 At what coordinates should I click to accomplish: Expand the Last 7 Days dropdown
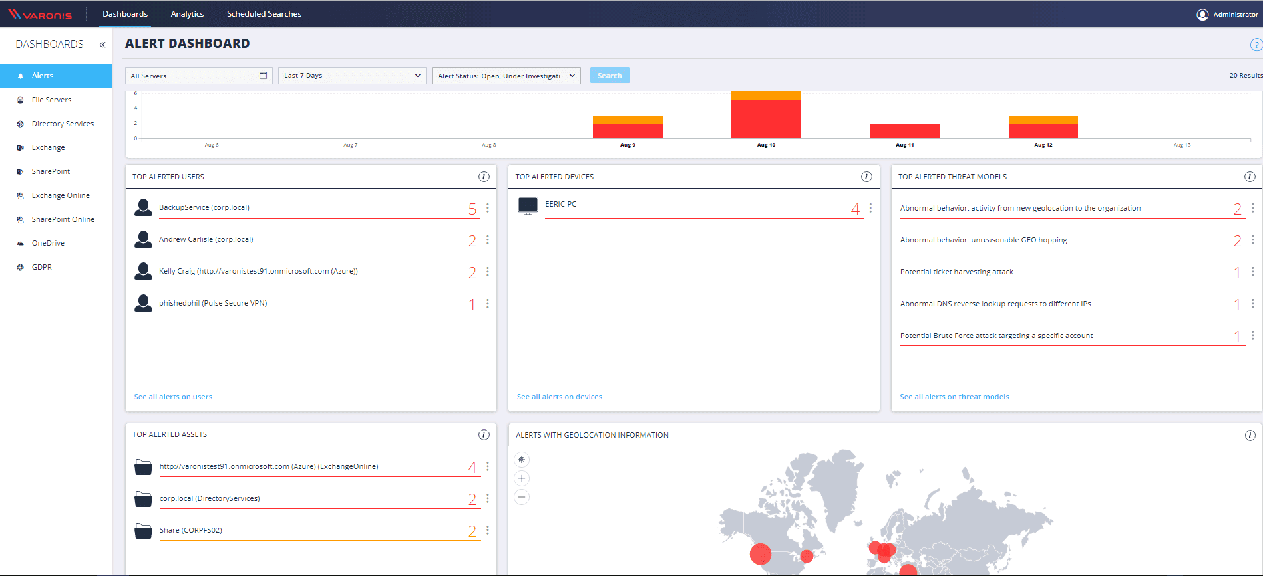[x=352, y=76]
